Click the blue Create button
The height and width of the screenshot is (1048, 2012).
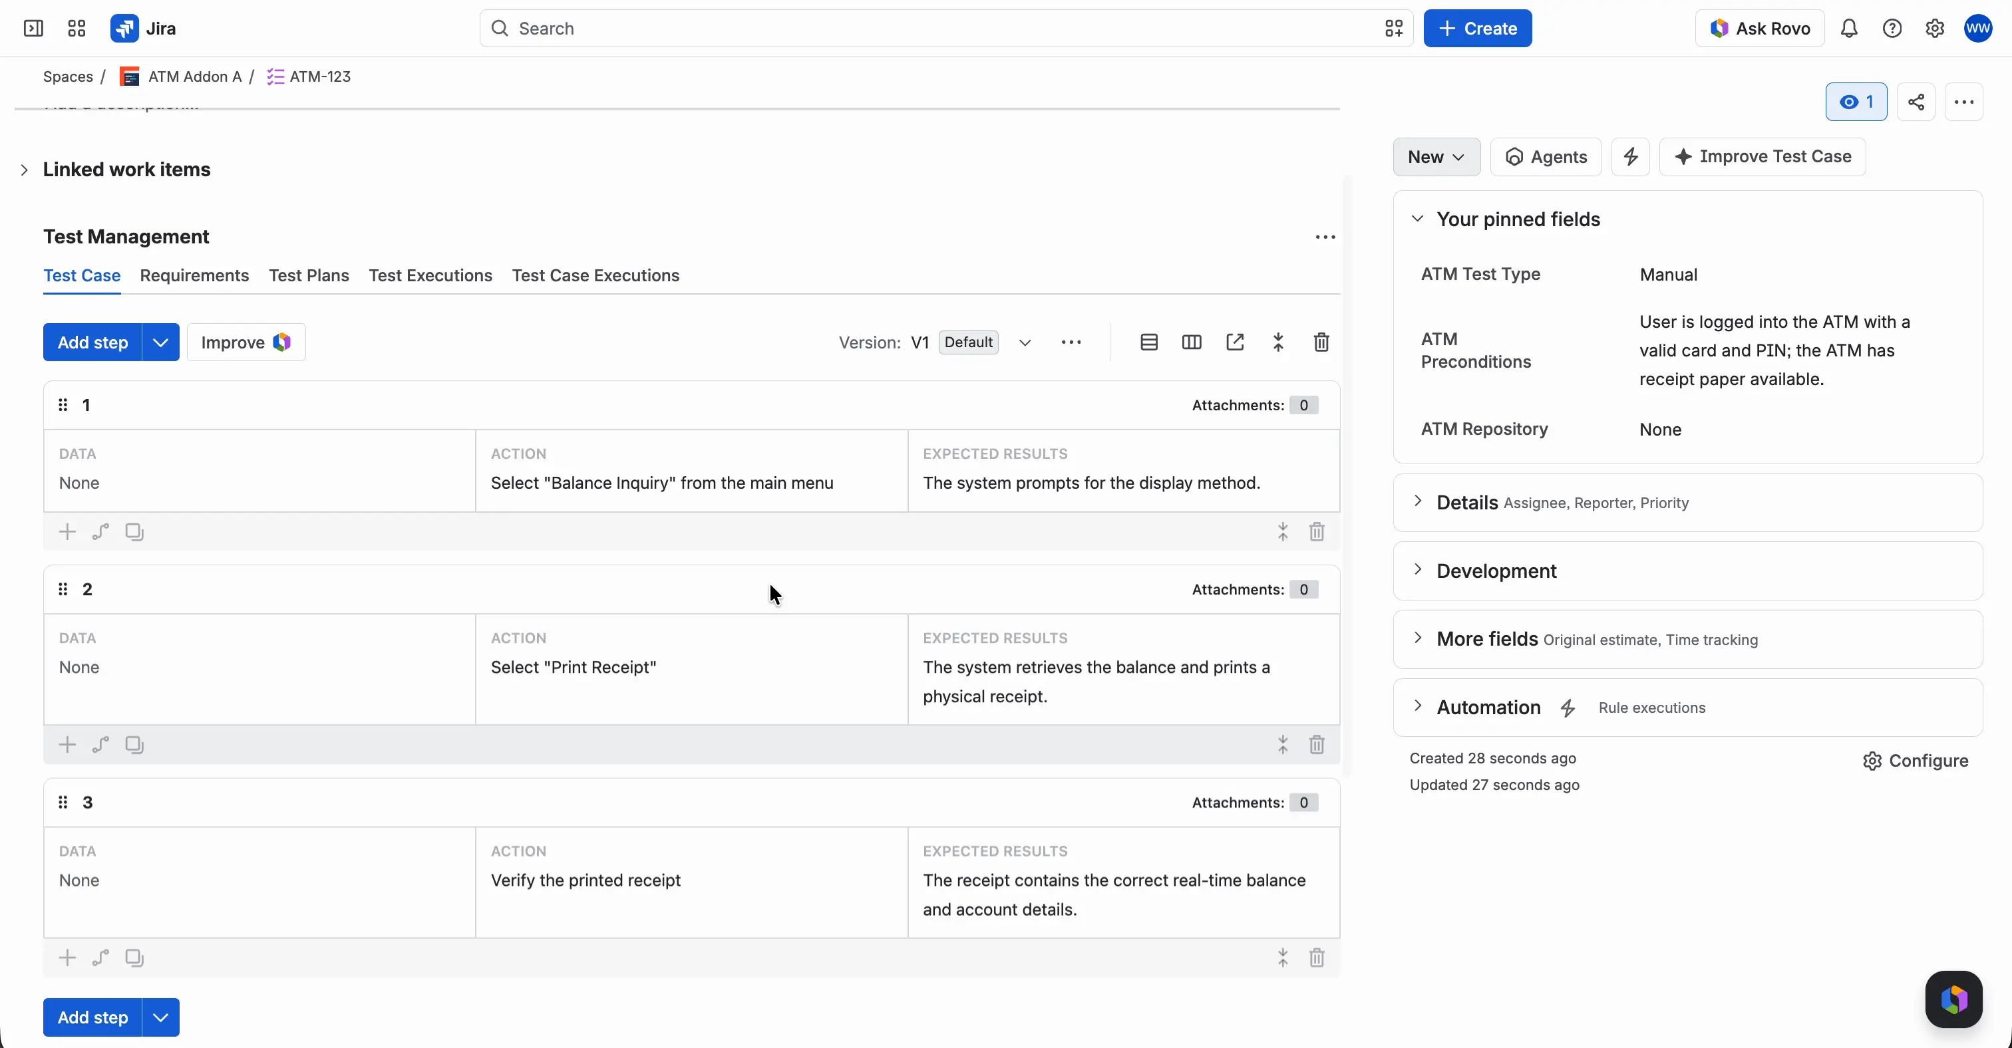pos(1478,29)
